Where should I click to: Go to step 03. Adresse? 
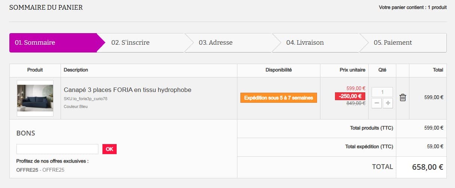[x=216, y=43]
